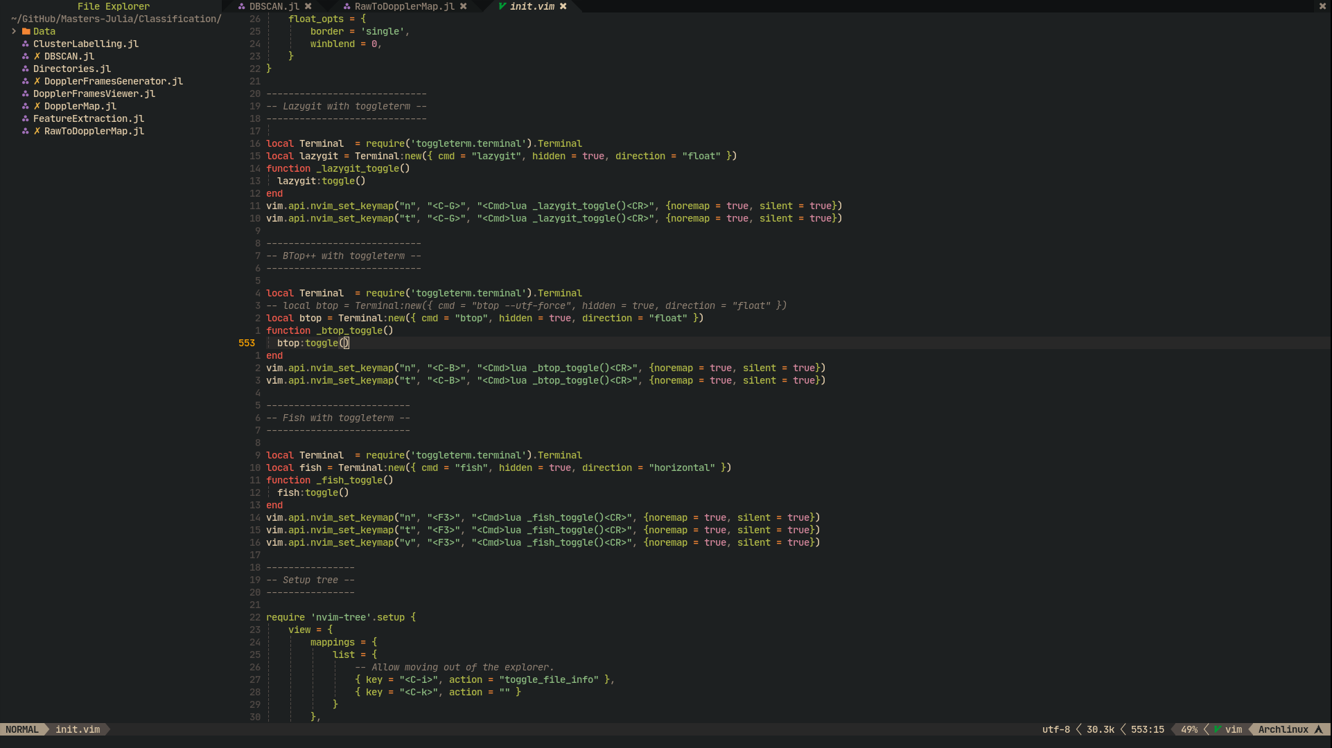The width and height of the screenshot is (1332, 748).
Task: Click git mark beside RawToDopplerMap.jl in explorer
Action: pos(37,131)
